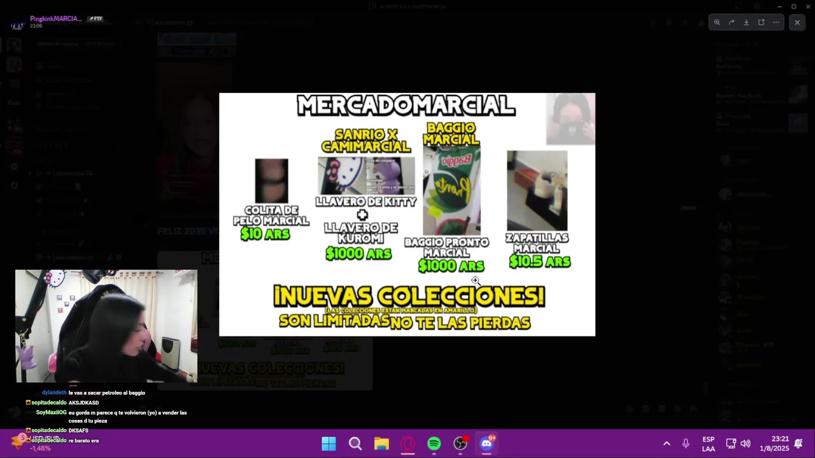Viewport: 815px width, 458px height.
Task: Click chat username 'dylandeth'
Action: click(54, 393)
